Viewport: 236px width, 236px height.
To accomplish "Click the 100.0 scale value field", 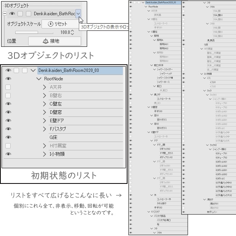I will click(65, 32).
